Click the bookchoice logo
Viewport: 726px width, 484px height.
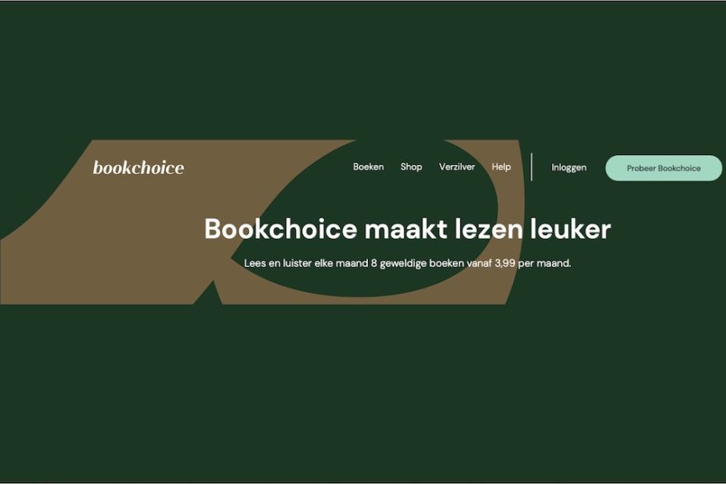click(x=139, y=167)
